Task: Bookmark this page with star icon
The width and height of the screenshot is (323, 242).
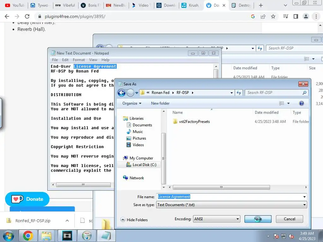Action: click(273, 16)
